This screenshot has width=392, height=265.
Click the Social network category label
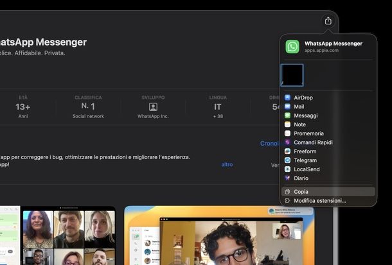(88, 116)
